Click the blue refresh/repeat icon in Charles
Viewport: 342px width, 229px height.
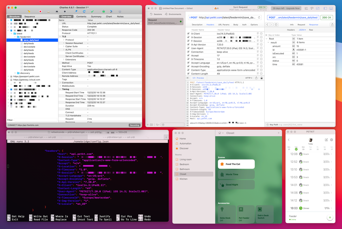[x=84, y=11]
